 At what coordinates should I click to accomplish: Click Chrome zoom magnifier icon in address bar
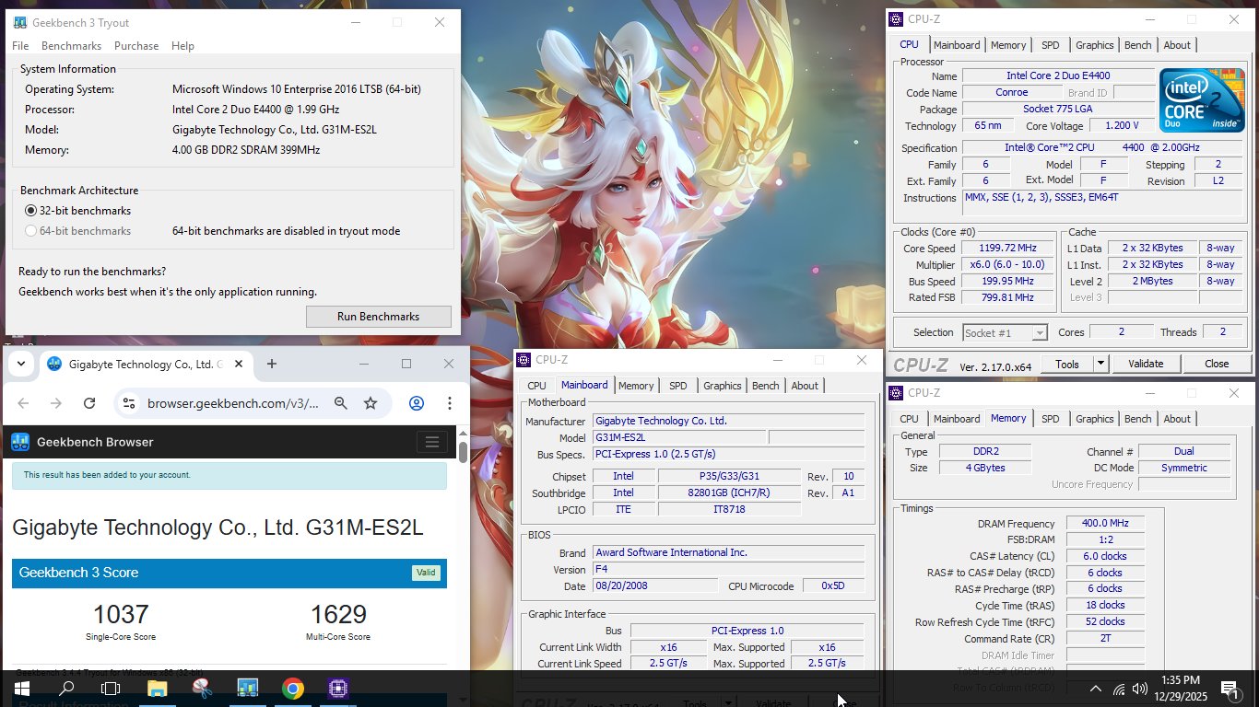coord(341,403)
